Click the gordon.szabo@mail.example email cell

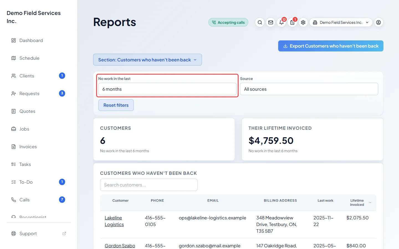pyautogui.click(x=210, y=246)
